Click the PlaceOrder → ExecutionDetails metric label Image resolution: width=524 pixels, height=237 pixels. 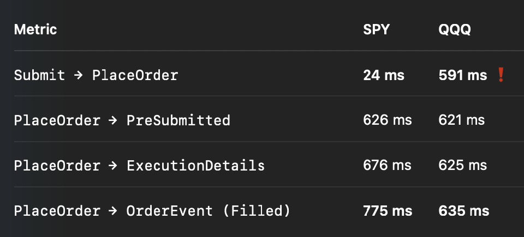139,166
